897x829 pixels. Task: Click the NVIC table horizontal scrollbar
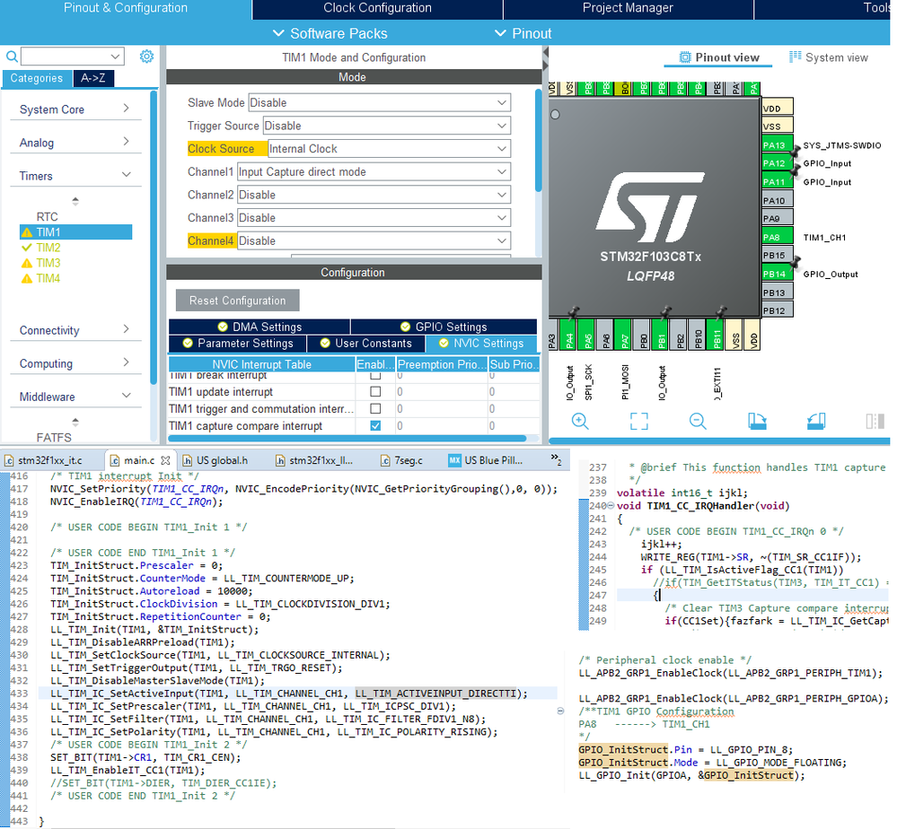pyautogui.click(x=347, y=439)
